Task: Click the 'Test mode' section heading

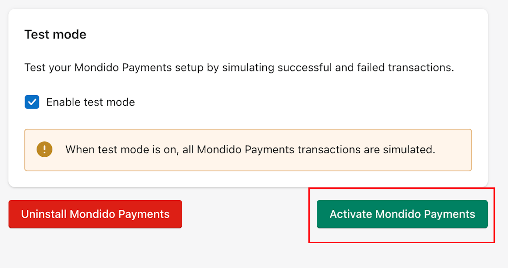Action: coord(55,34)
